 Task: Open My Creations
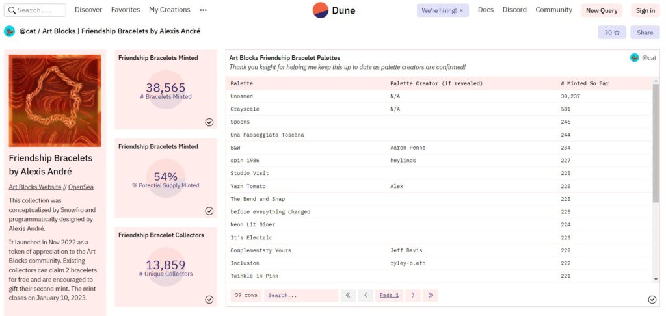pyautogui.click(x=170, y=10)
